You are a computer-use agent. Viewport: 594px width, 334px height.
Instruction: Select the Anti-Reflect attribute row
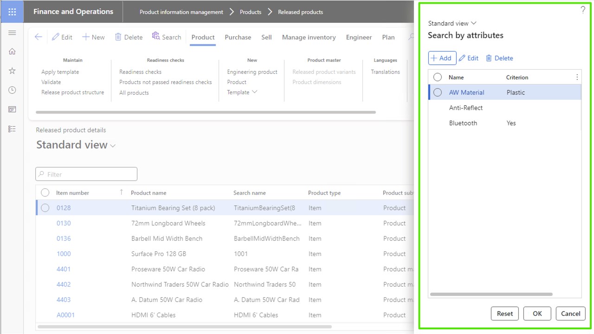505,108
